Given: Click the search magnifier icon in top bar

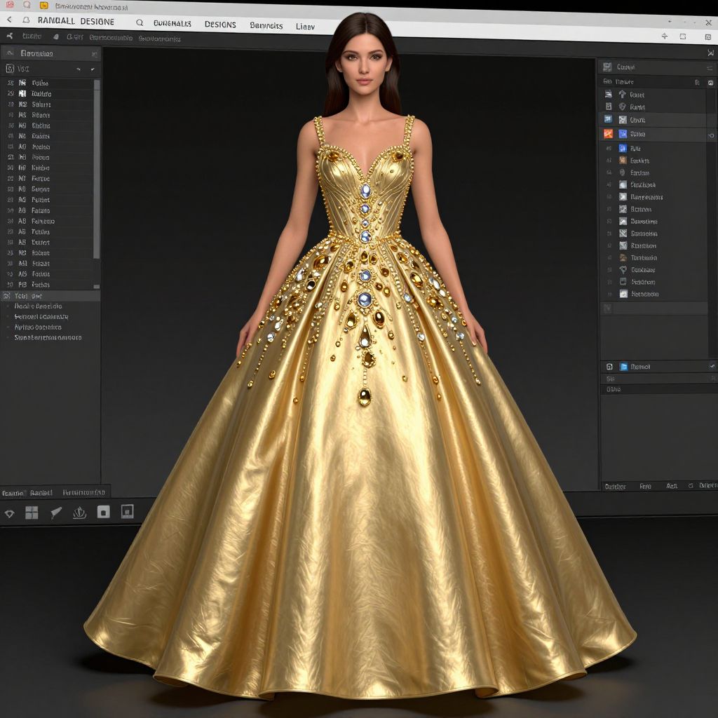Looking at the screenshot, I should 140,23.
